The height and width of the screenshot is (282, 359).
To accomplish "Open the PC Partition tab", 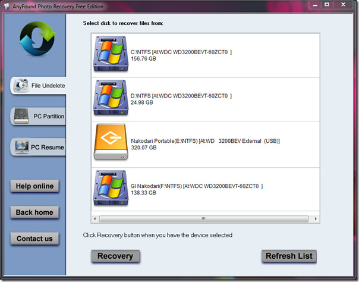I will [38, 116].
